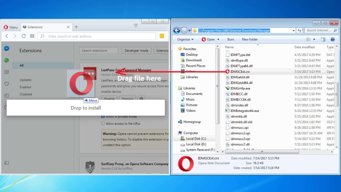Viewport: 341px width, 192px height.
Task: Select Disabled extensions filter
Action: [x=26, y=94]
